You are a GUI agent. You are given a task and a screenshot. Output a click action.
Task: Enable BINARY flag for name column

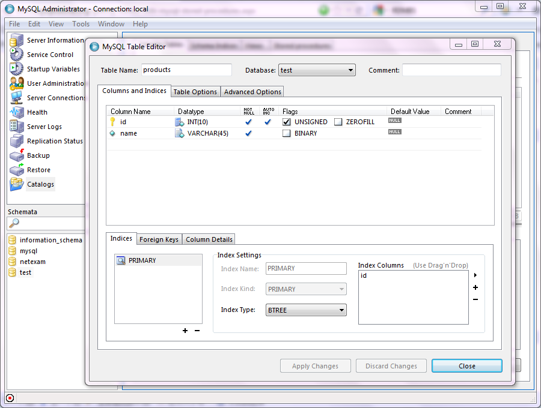point(286,133)
